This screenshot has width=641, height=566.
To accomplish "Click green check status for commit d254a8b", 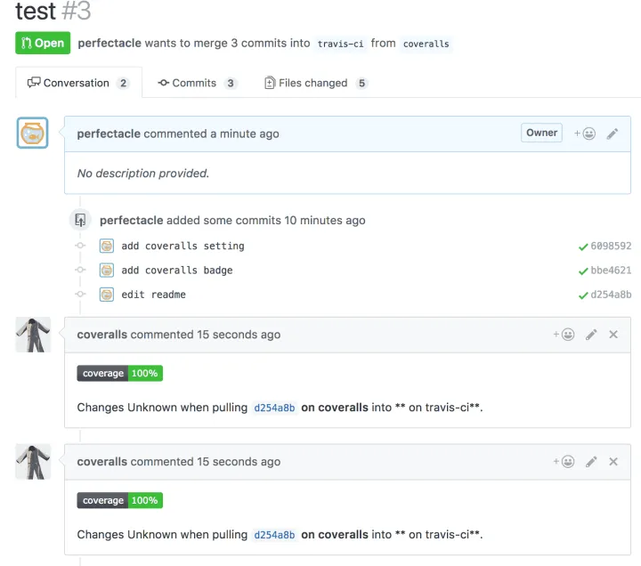I will pos(583,295).
